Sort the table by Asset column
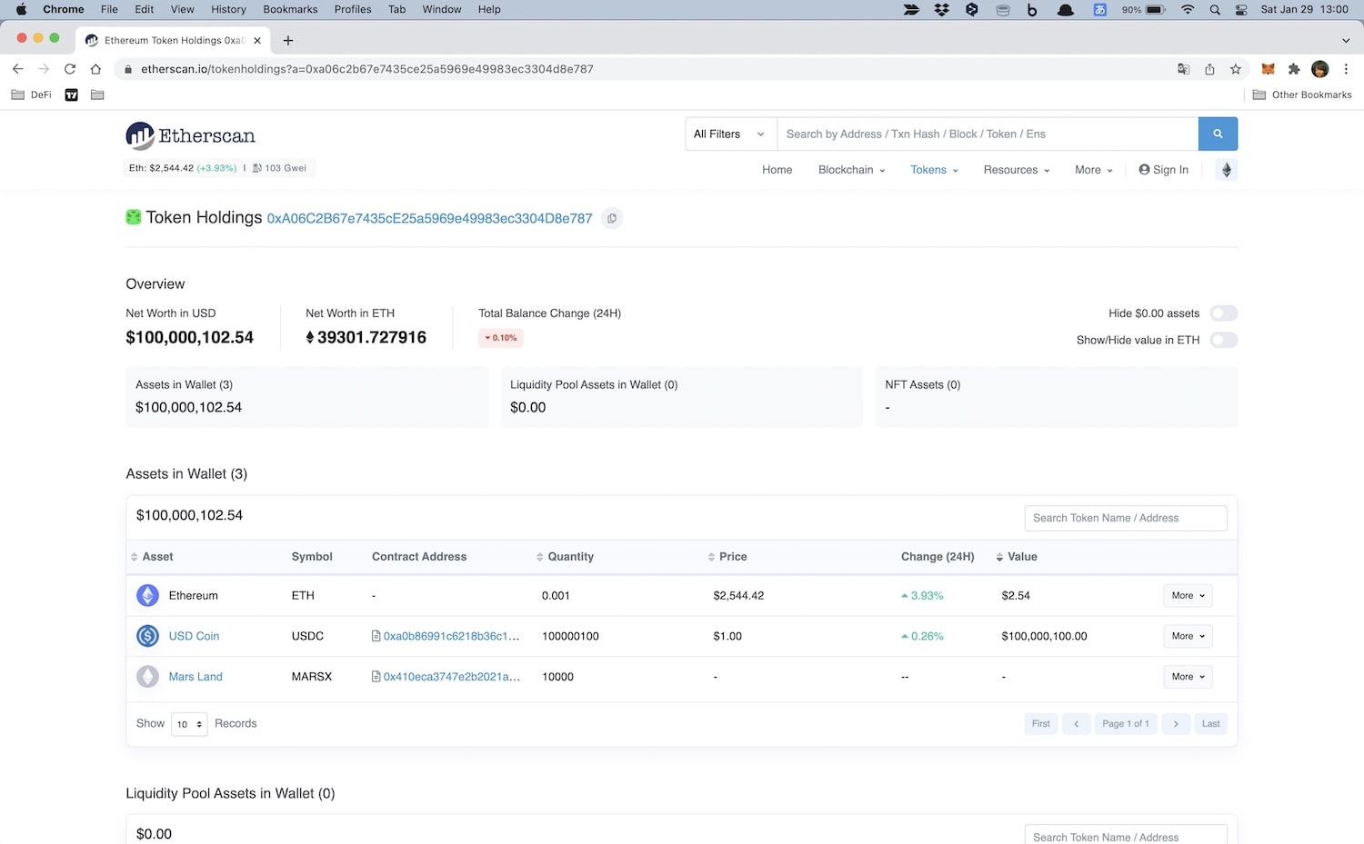Viewport: 1364px width, 844px height. click(152, 557)
